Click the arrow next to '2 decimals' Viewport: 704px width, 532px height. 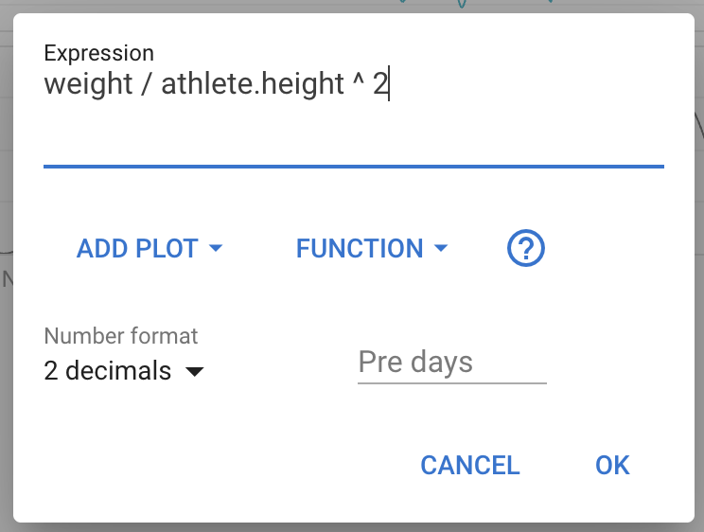(x=194, y=372)
